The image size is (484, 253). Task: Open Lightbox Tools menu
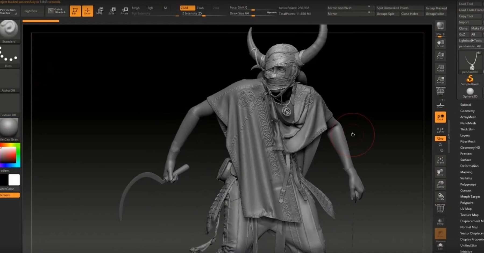coord(470,41)
